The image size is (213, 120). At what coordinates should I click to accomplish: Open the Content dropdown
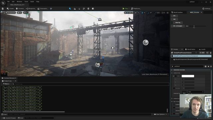pyautogui.click(x=20, y=9)
